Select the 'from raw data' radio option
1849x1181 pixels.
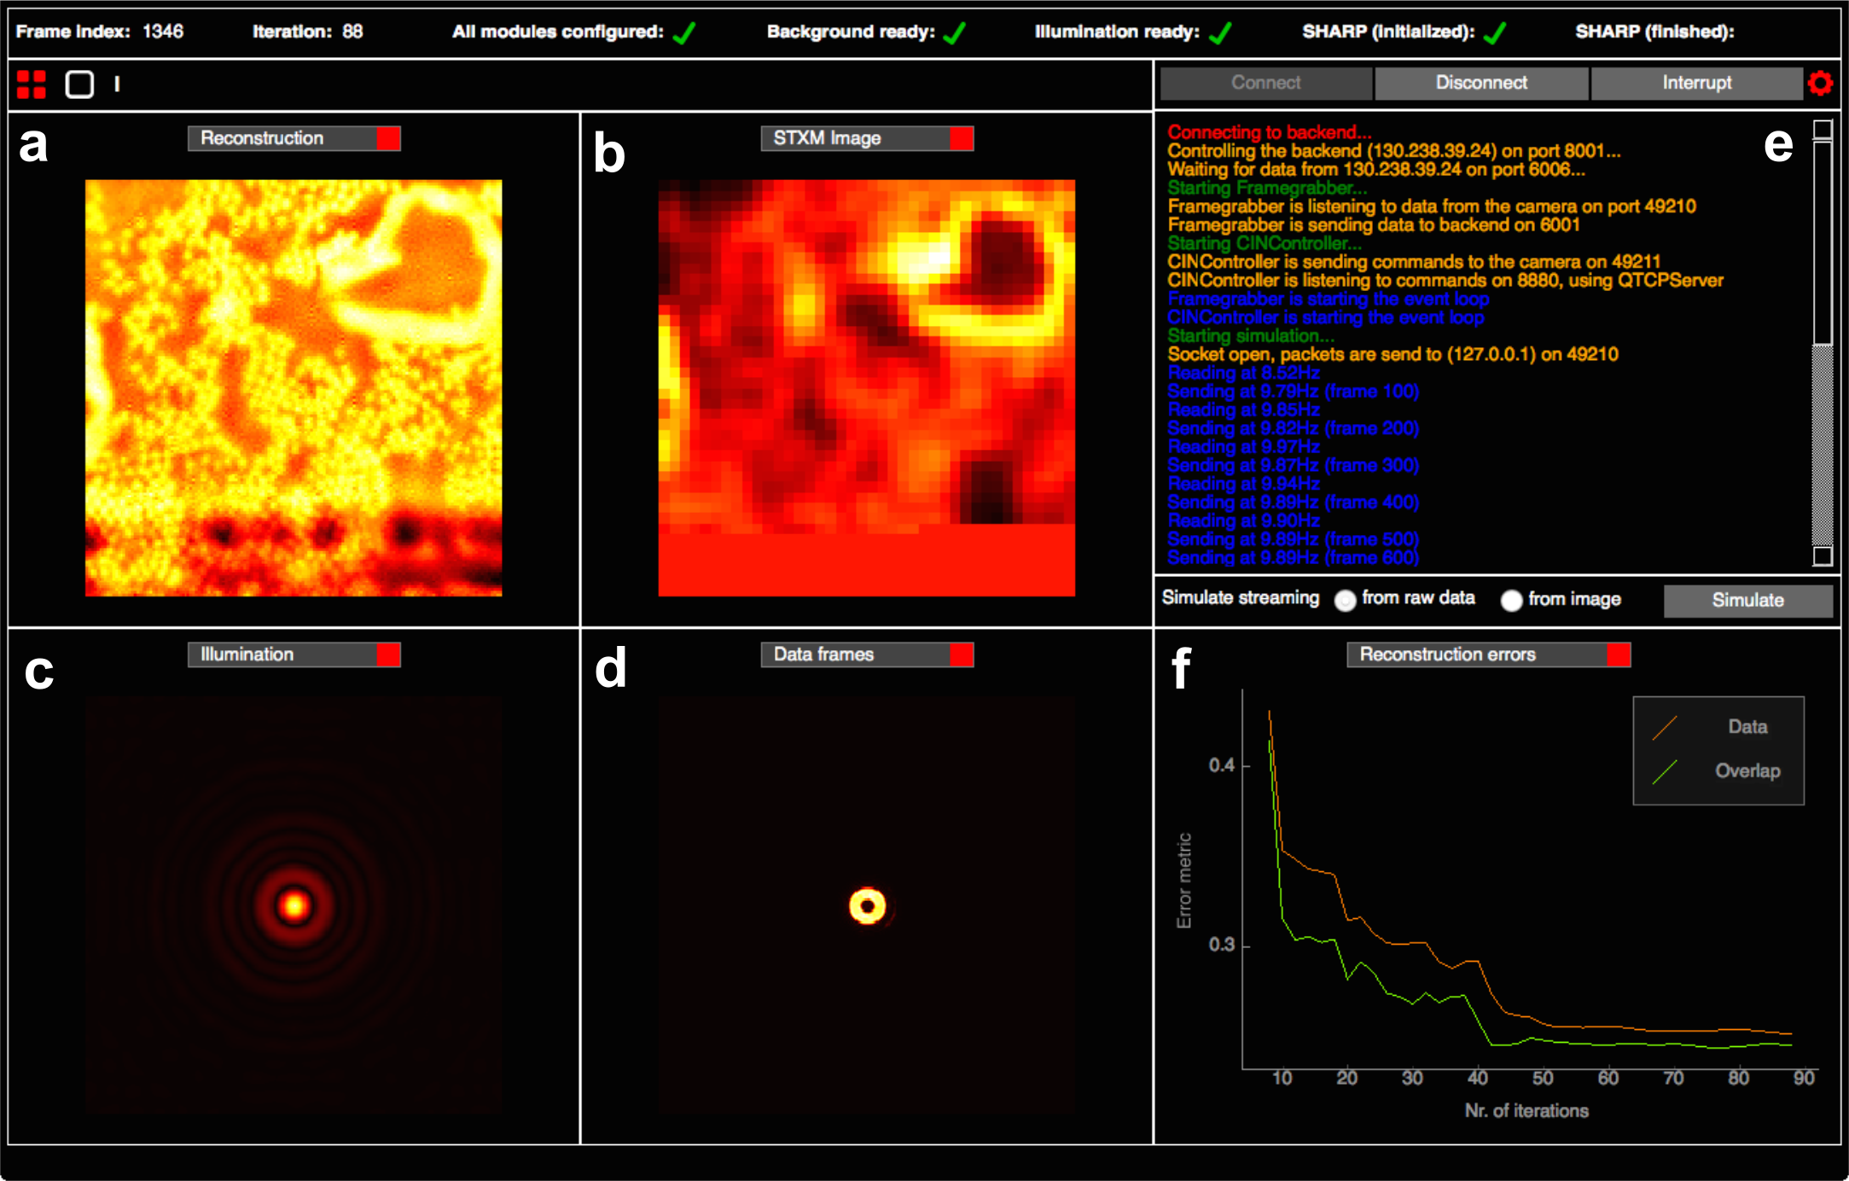1346,601
